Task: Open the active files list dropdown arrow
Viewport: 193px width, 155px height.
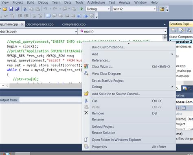Action: pyautogui.click(x=164, y=24)
